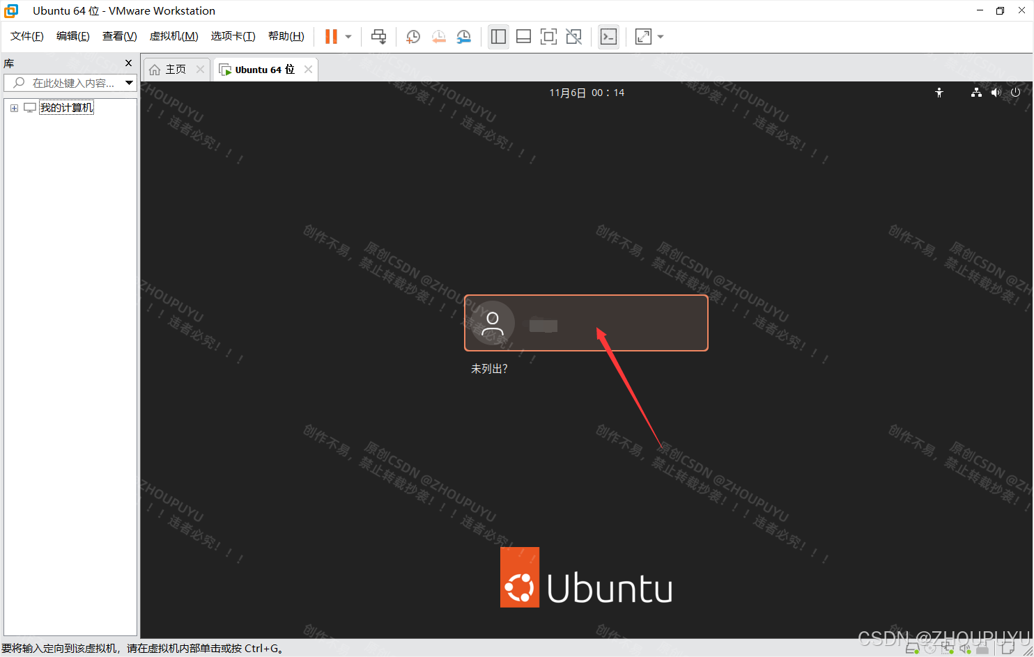Click the revert to snapshot icon

coord(438,37)
